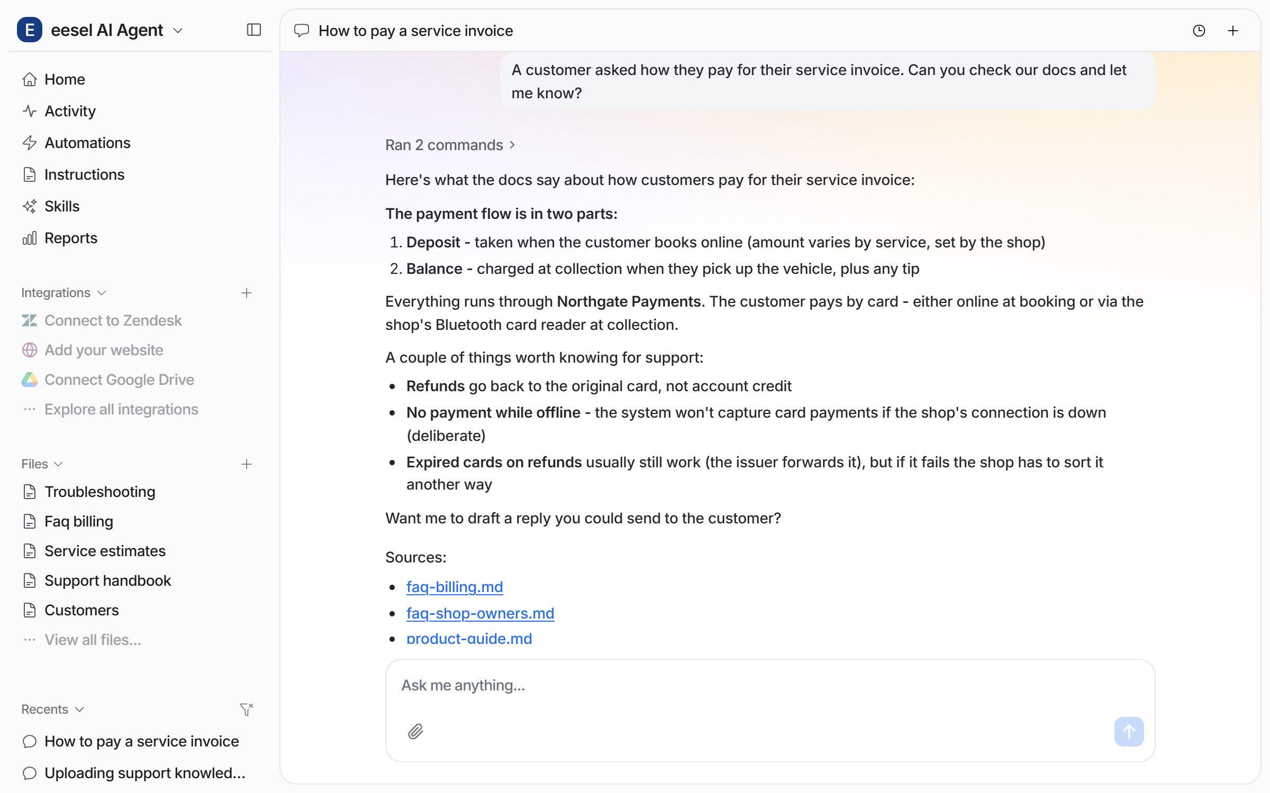The image size is (1270, 793).
Task: Click the Automations lightning icon
Action: click(30, 143)
